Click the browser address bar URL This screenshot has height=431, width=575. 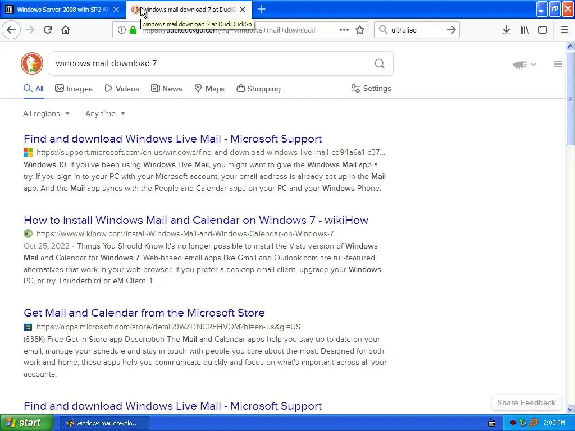pyautogui.click(x=229, y=30)
